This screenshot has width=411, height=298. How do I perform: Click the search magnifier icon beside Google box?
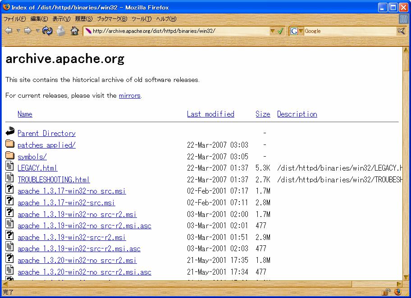click(401, 31)
